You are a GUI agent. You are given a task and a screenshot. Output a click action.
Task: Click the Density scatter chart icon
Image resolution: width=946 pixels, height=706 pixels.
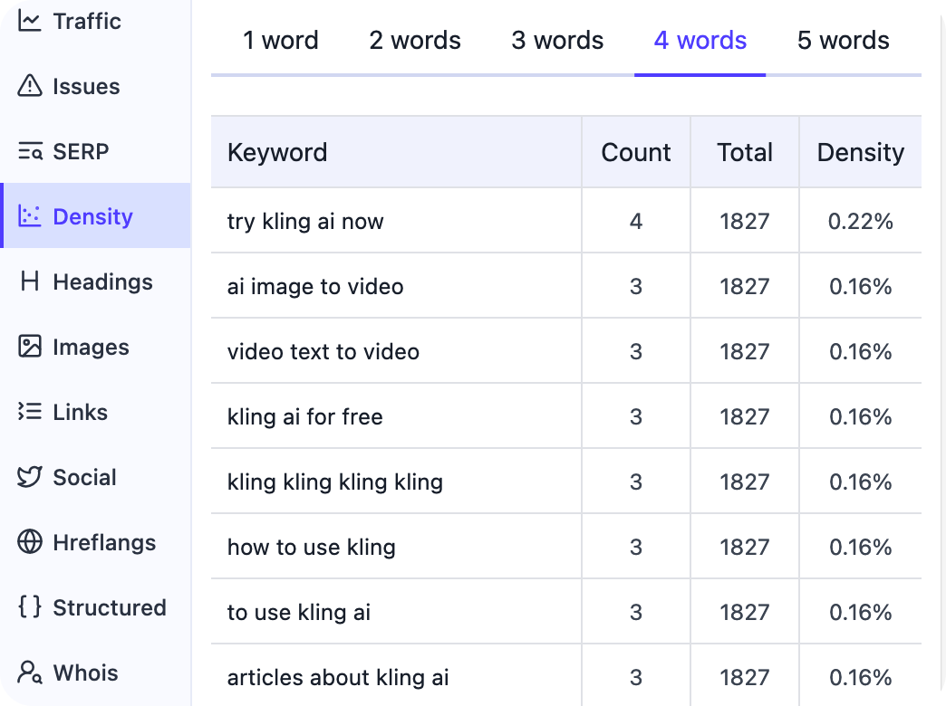tap(30, 216)
